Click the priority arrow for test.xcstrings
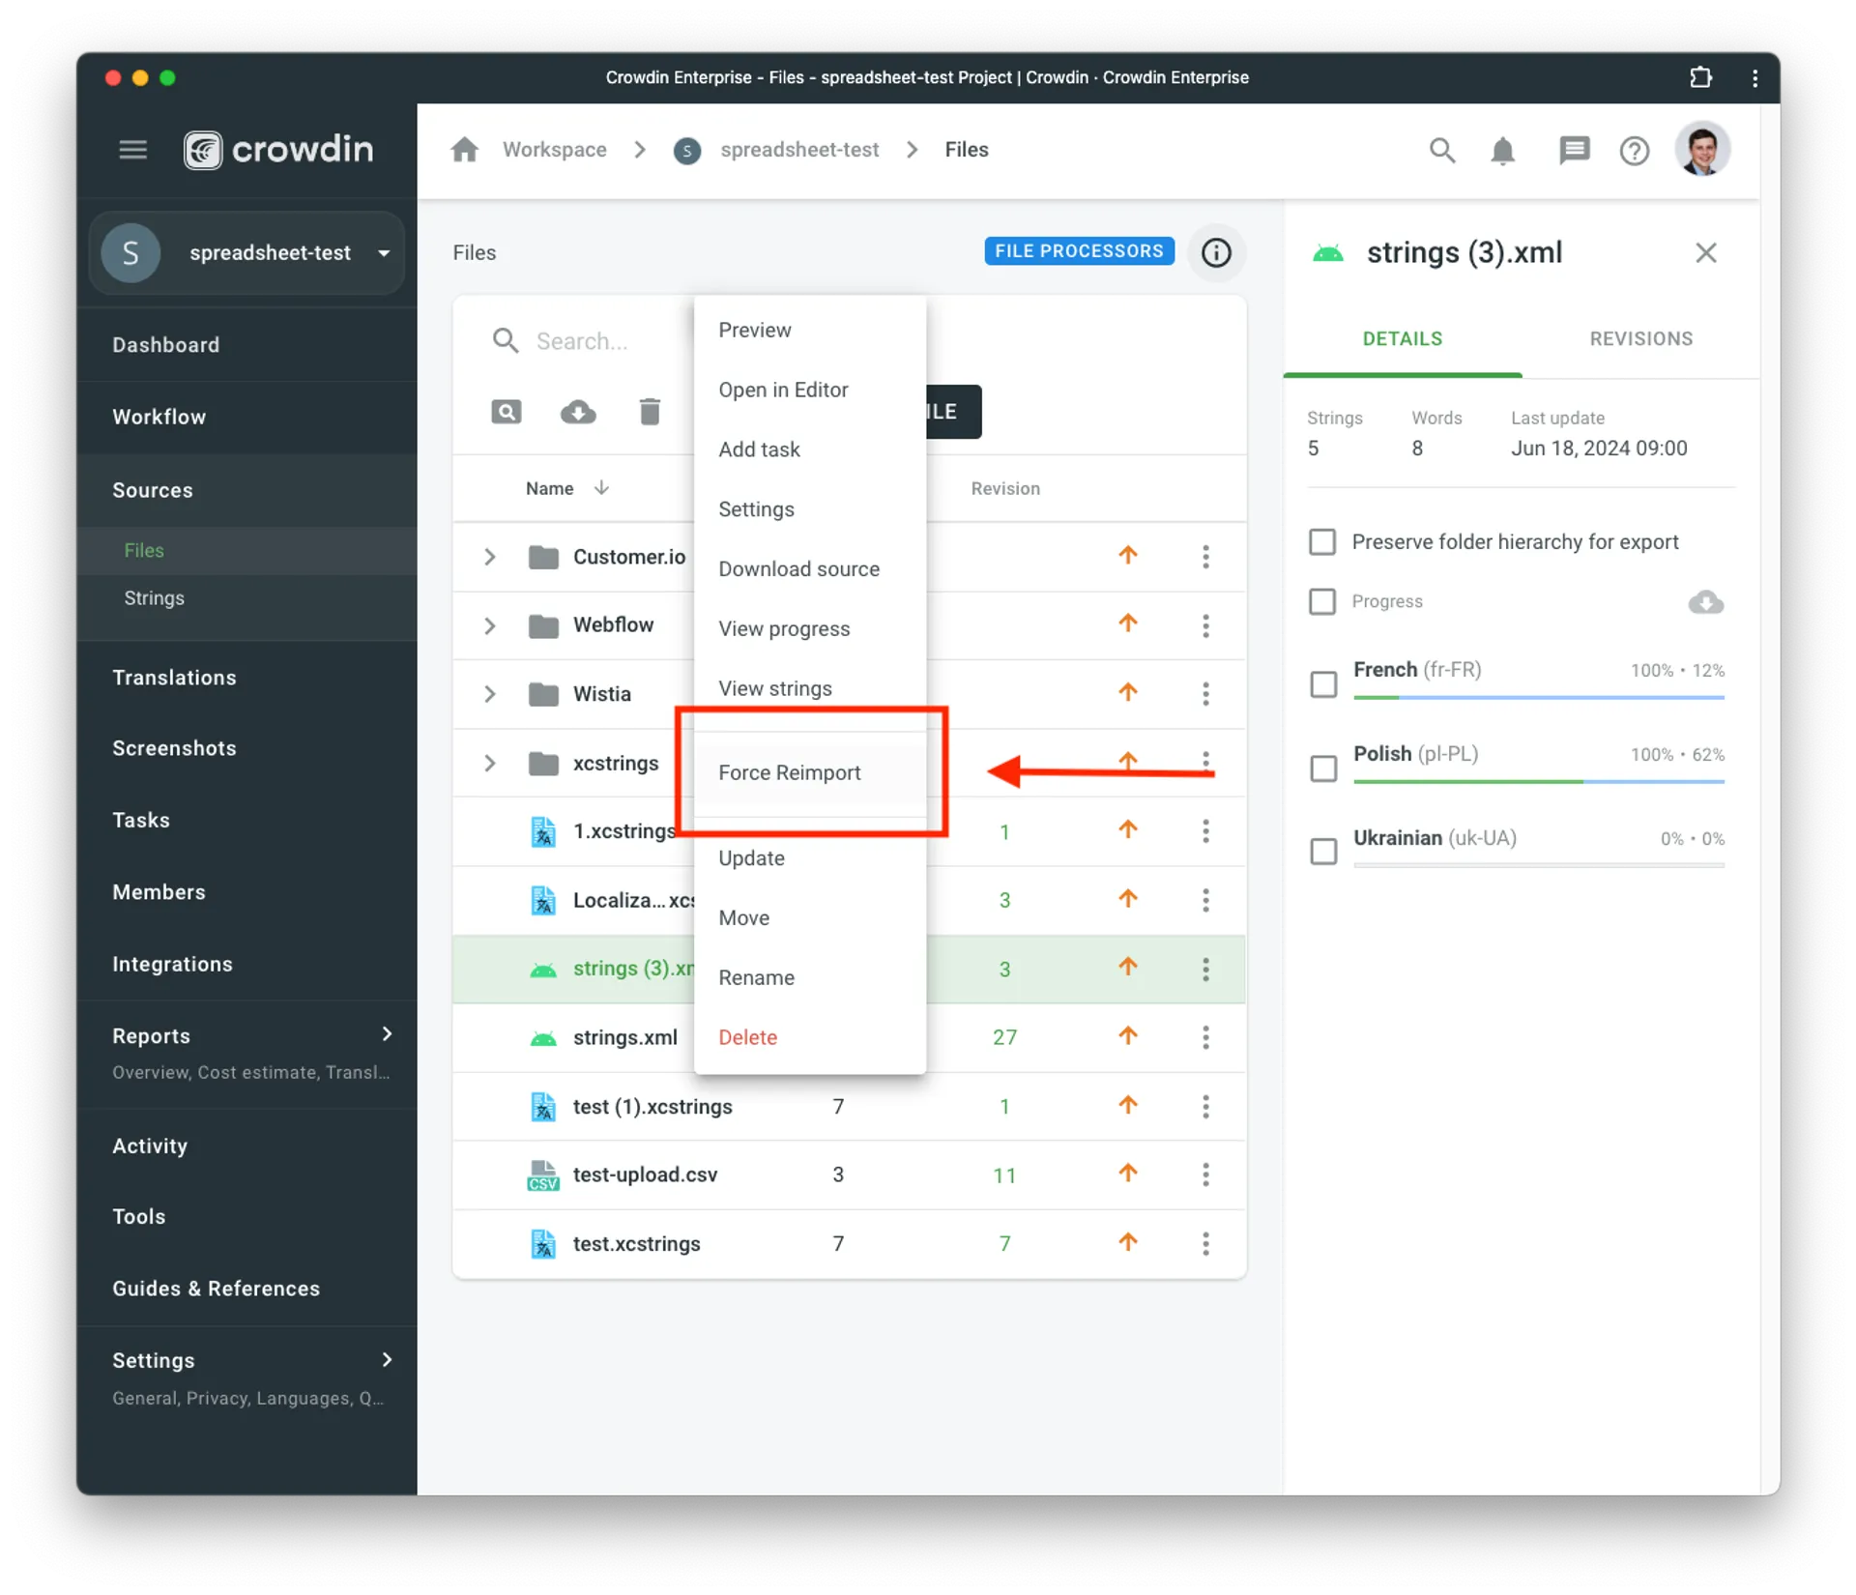Image resolution: width=1856 pixels, height=1595 pixels. (1127, 1241)
